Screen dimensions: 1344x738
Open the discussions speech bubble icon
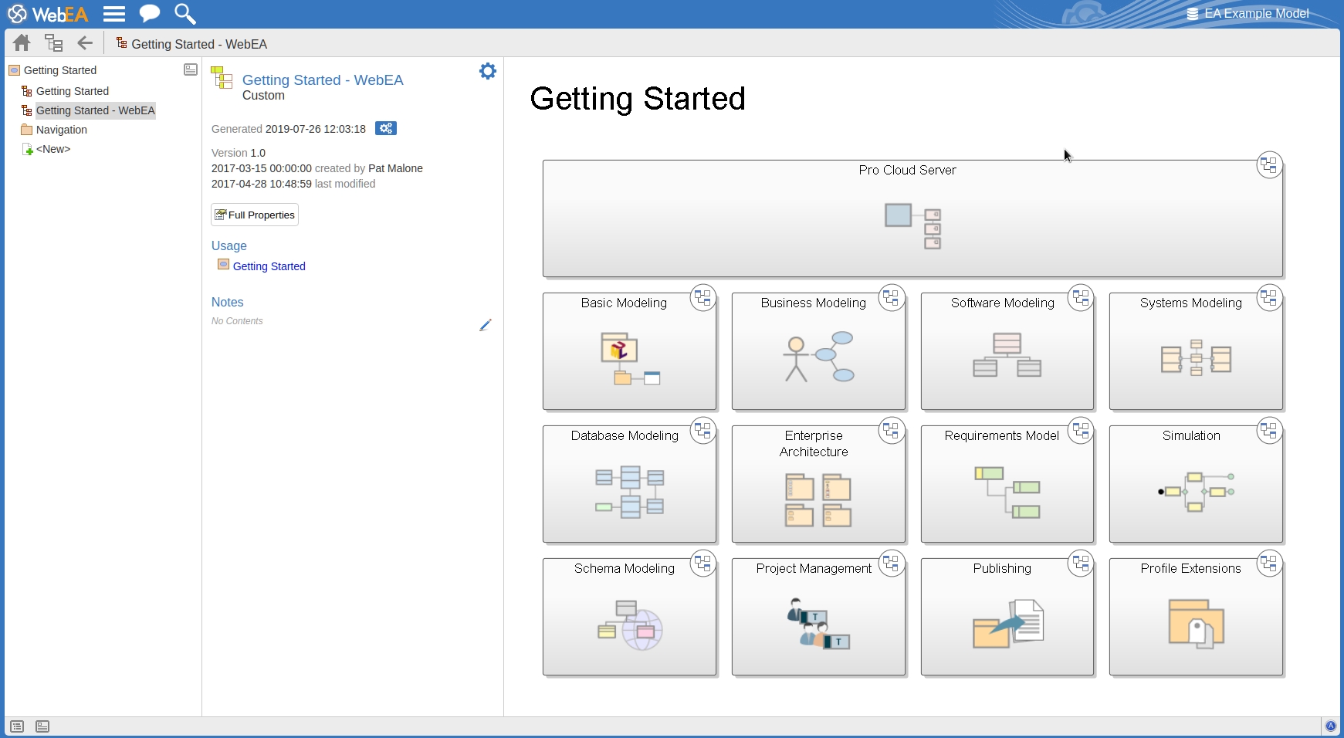point(149,14)
